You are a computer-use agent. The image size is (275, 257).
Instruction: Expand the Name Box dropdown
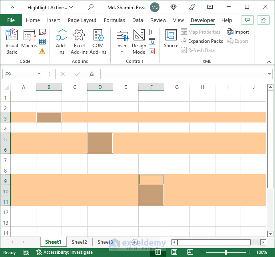[39, 74]
